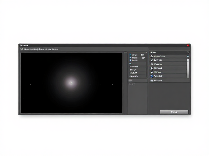The image size is (209, 156).
Task: Click the icon left of the path bar
Action: pyautogui.click(x=22, y=49)
